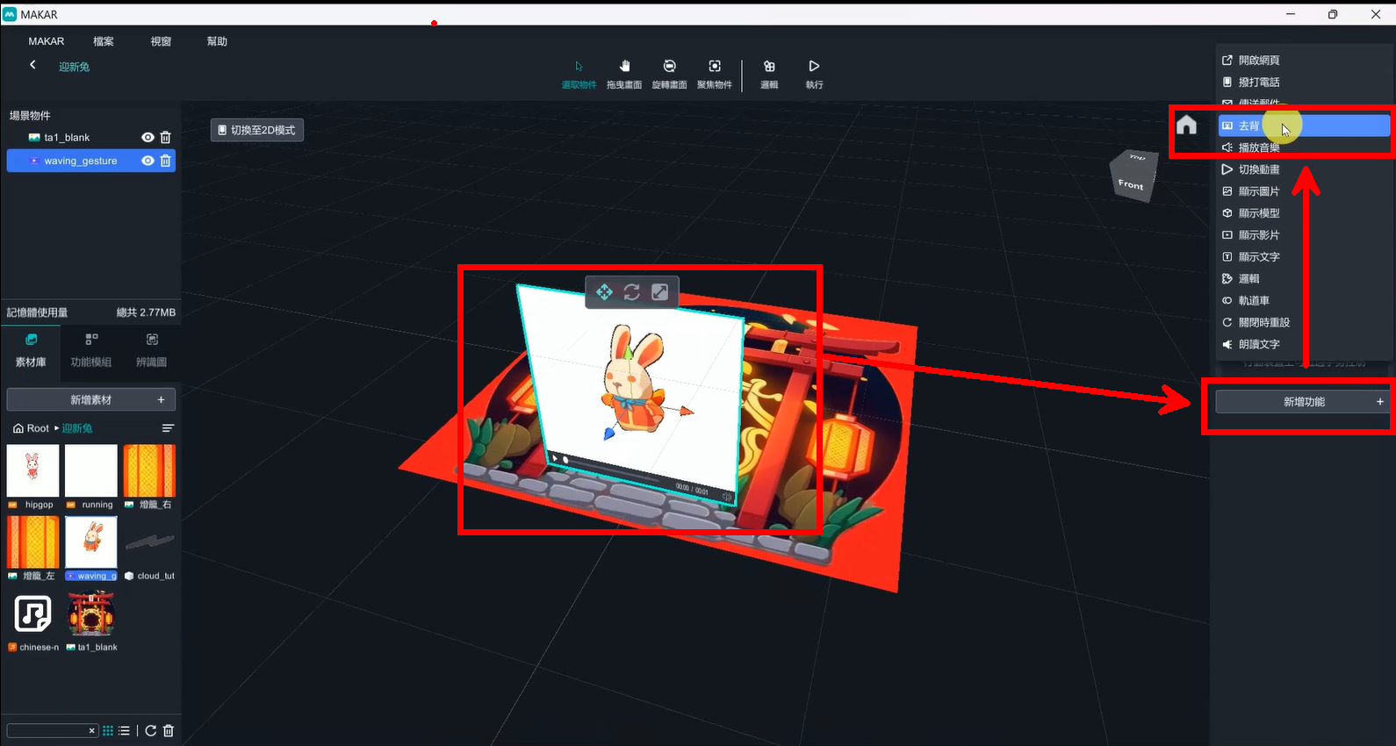The image size is (1396, 746).
Task: Select the rotate gizmo icon above the video
Action: (632, 292)
